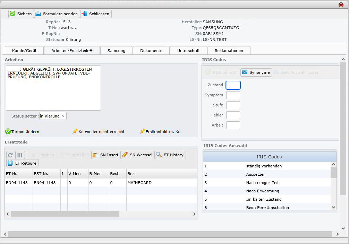Screen dimensions: 349x244
Task: Click the exit-door icon for Schliessen
Action: pos(84,14)
